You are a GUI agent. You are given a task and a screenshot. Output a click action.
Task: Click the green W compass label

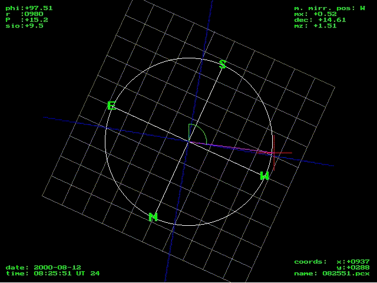(x=264, y=176)
